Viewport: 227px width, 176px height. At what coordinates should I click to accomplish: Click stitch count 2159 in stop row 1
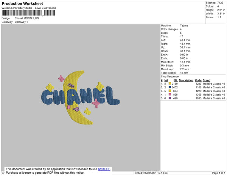[174, 84]
